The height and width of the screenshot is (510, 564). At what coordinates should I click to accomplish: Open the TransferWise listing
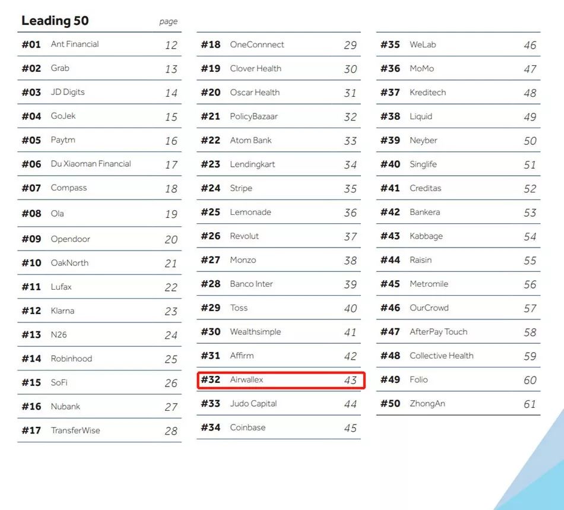(75, 430)
